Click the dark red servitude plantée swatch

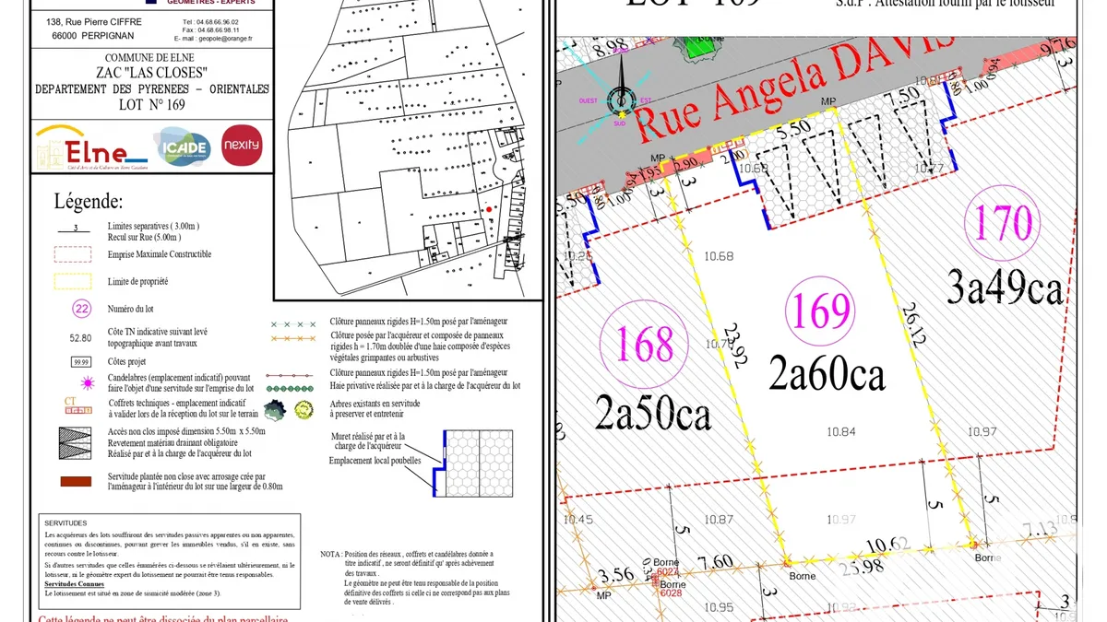coord(75,481)
